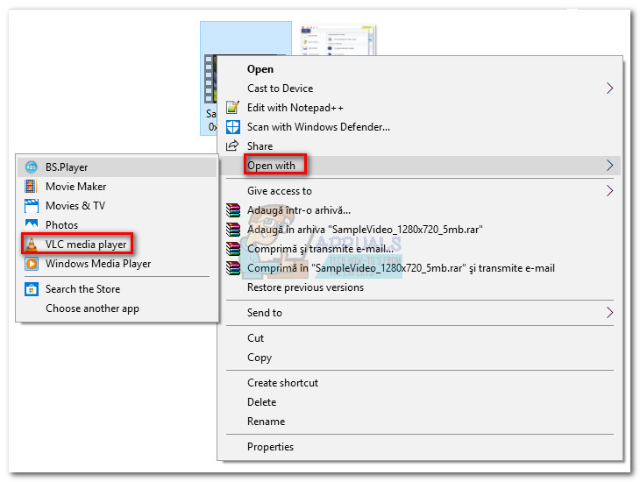Viewport: 640px width, 482px height.
Task: Open the Open with submenu
Action: click(x=420, y=166)
